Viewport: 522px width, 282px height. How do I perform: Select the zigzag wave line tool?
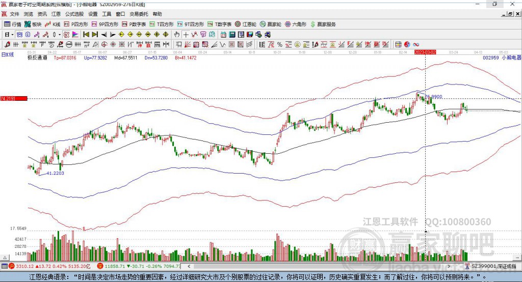(x=222, y=44)
